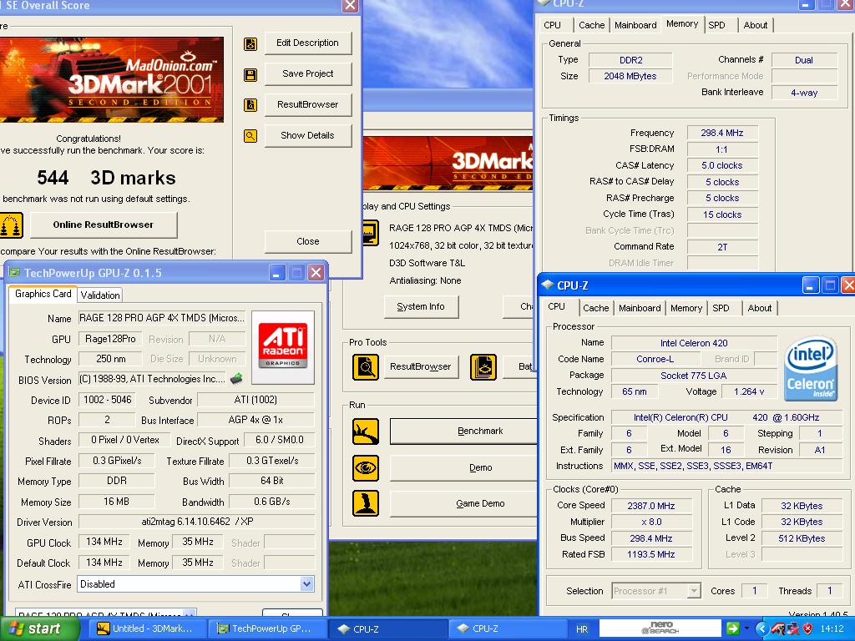Click the green arrow next to Nero search
This screenshot has width=855, height=641.
point(732,628)
